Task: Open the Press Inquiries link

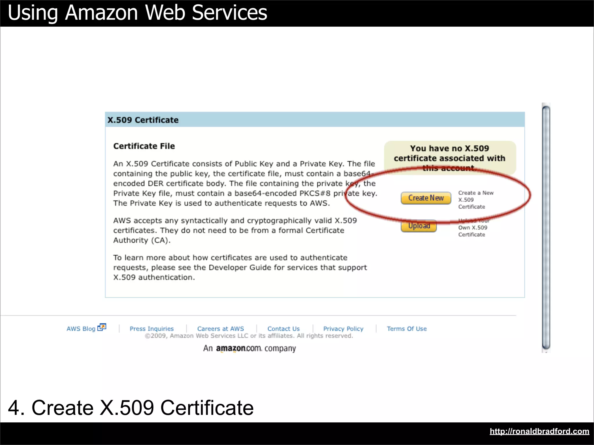Action: [x=152, y=329]
